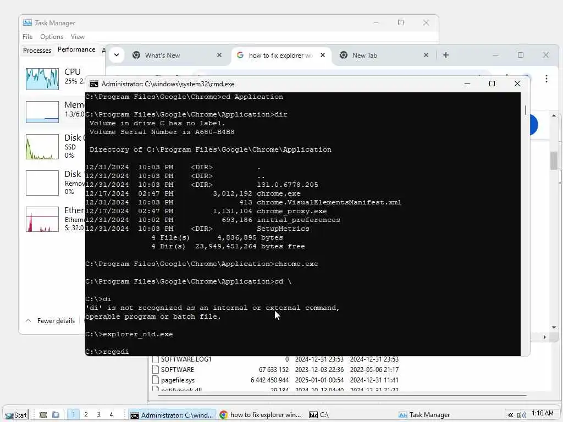
Task: Click the Chrome page scroll-up arrow
Action: pyautogui.click(x=554, y=115)
